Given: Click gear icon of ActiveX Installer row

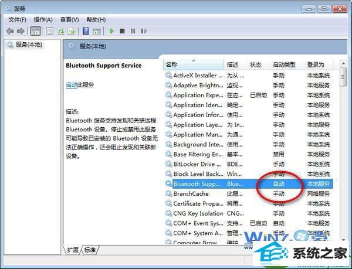Looking at the screenshot, I should click(x=168, y=75).
